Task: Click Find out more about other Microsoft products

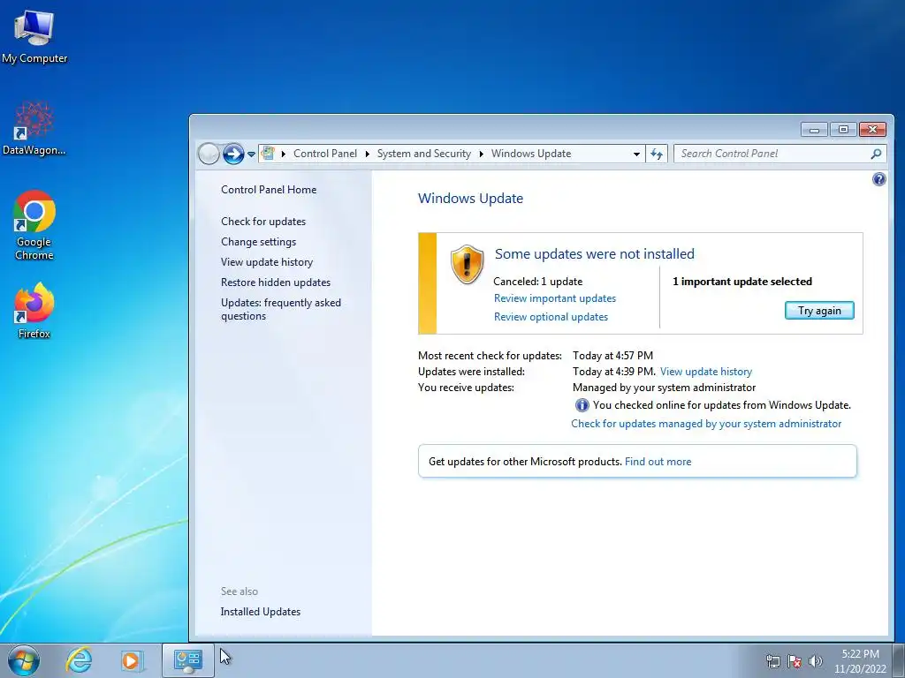Action: pos(658,462)
